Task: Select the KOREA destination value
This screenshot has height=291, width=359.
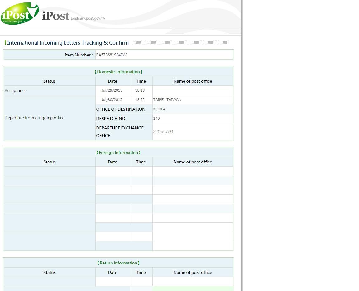Action: 159,109
